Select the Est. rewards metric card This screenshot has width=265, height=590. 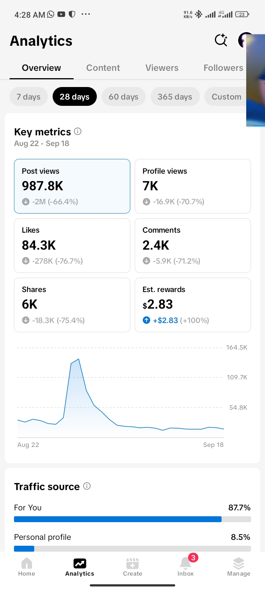point(193,305)
